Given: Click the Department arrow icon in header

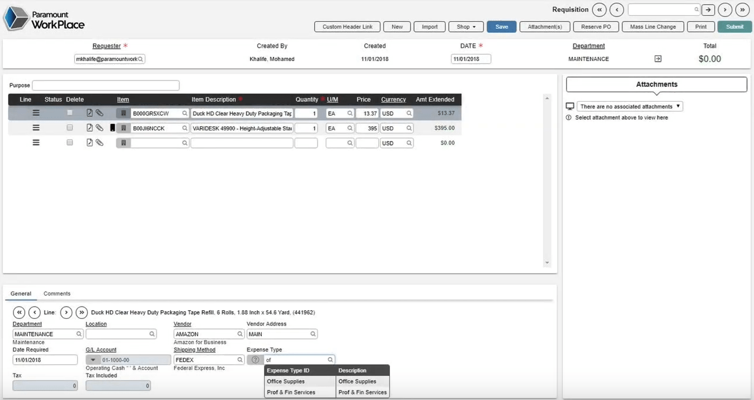Looking at the screenshot, I should [x=658, y=59].
